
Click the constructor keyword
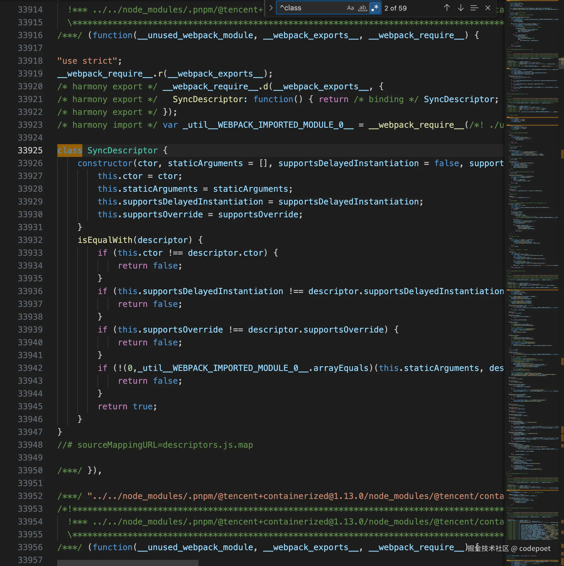pos(105,163)
